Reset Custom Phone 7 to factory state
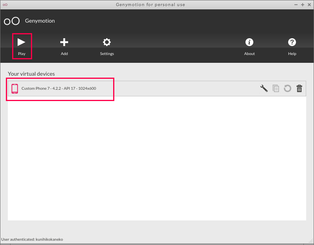The height and width of the screenshot is (245, 314). [287, 89]
